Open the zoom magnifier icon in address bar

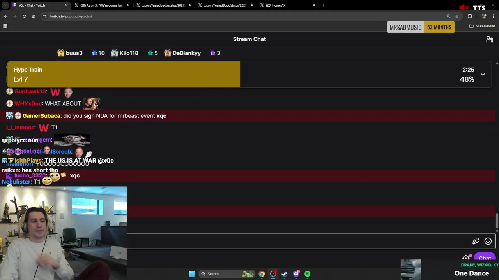(x=448, y=16)
